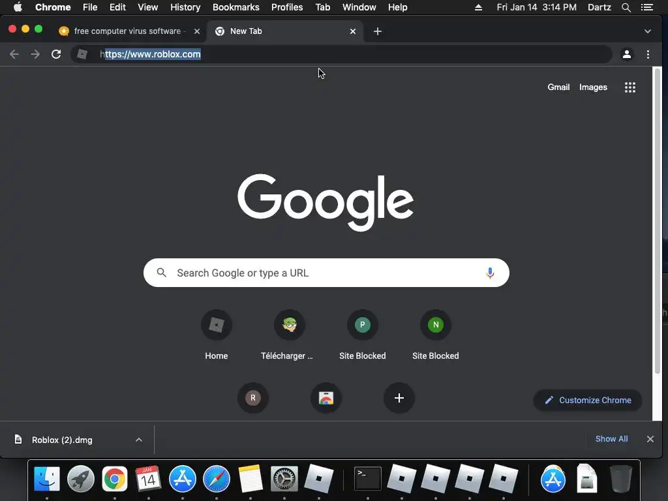Open the Chrome profile avatar menu
Viewport: 668px width, 501px height.
pos(627,54)
